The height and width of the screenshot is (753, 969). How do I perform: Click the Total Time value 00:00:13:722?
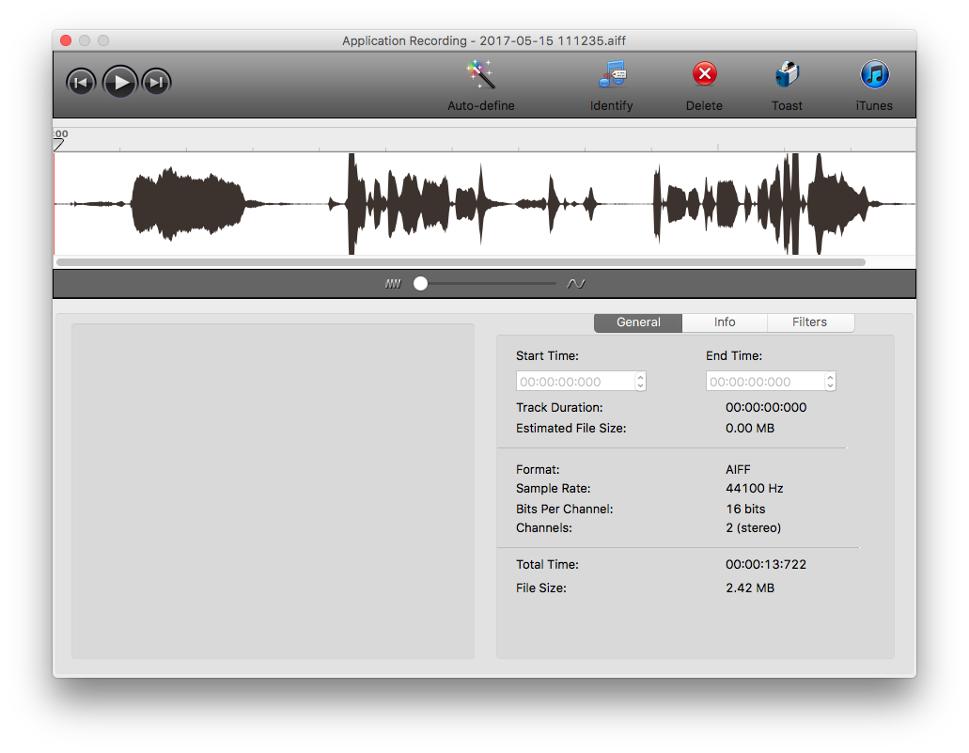click(x=766, y=564)
